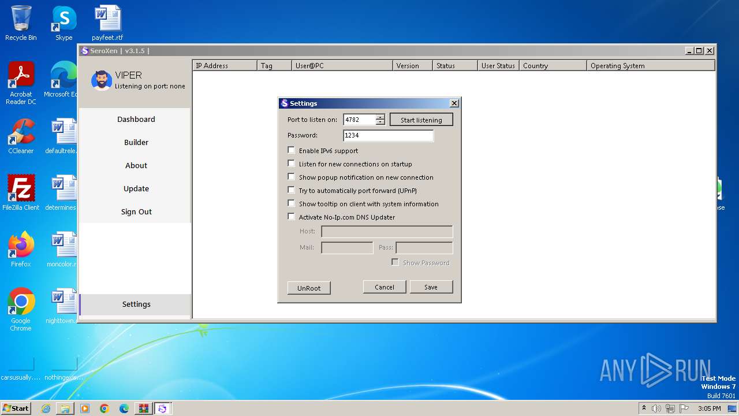Increase the listening port number
Viewport: 739px width, 416px height.
pos(380,117)
